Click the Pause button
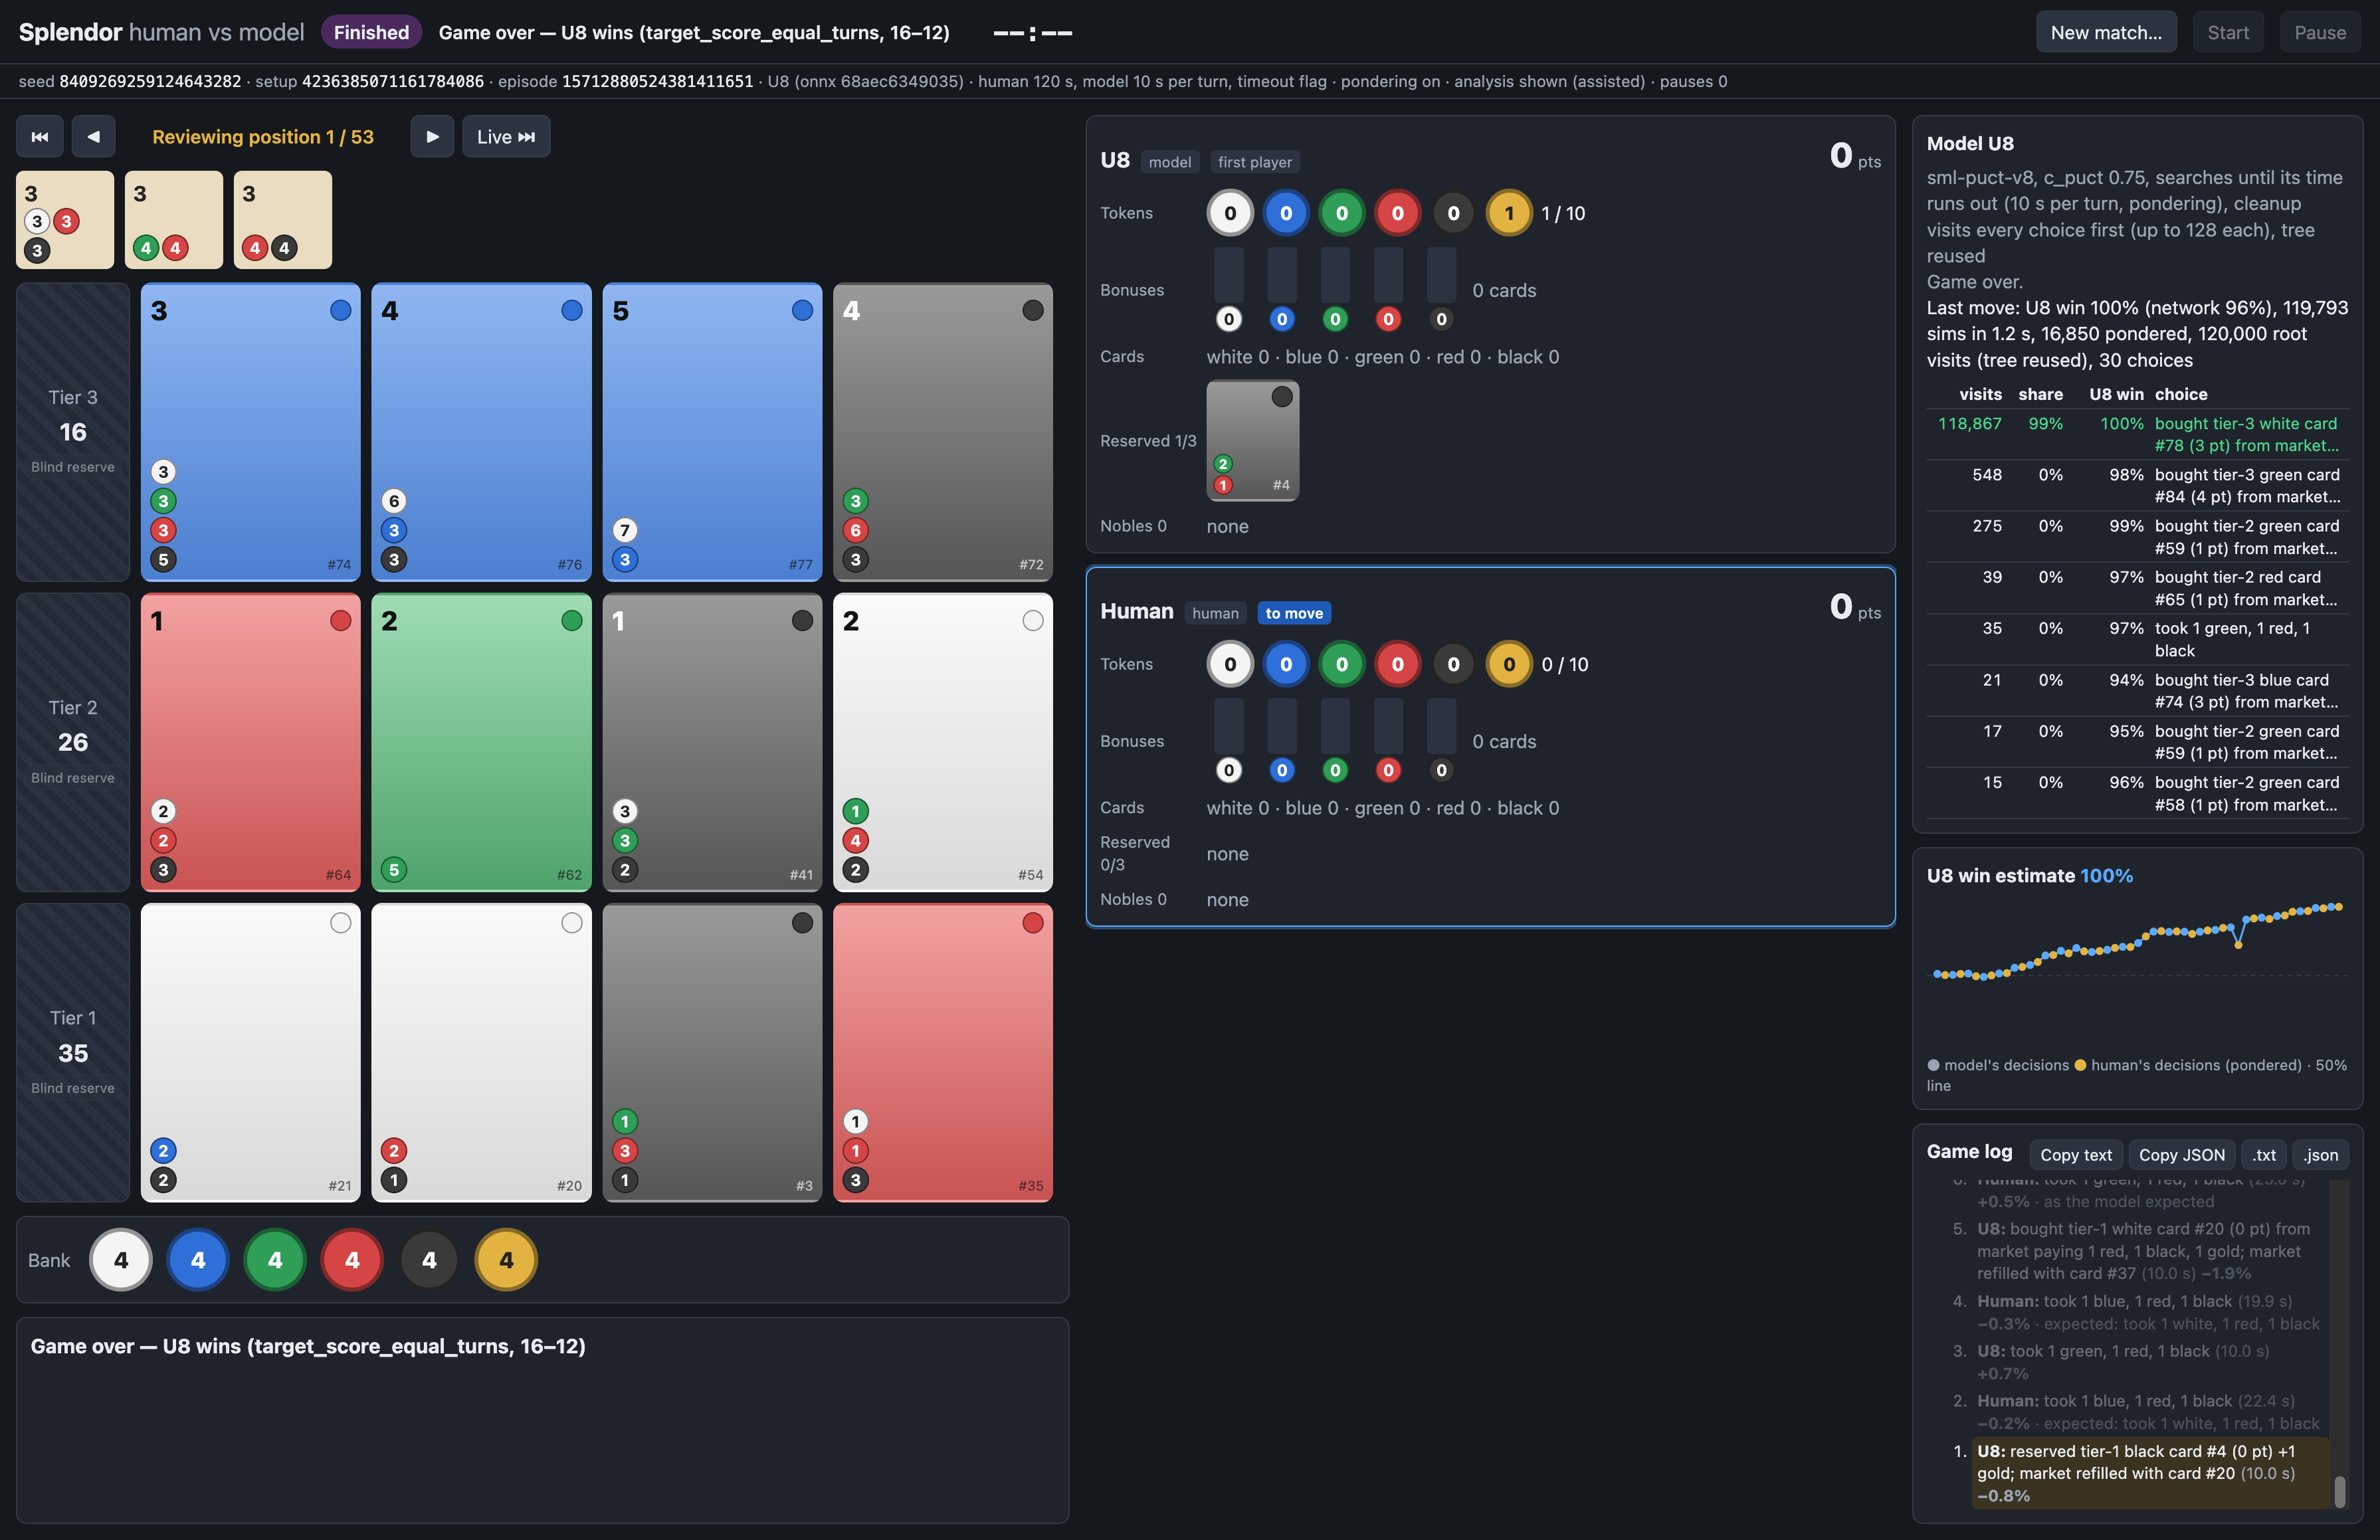This screenshot has height=1540, width=2380. click(2320, 32)
